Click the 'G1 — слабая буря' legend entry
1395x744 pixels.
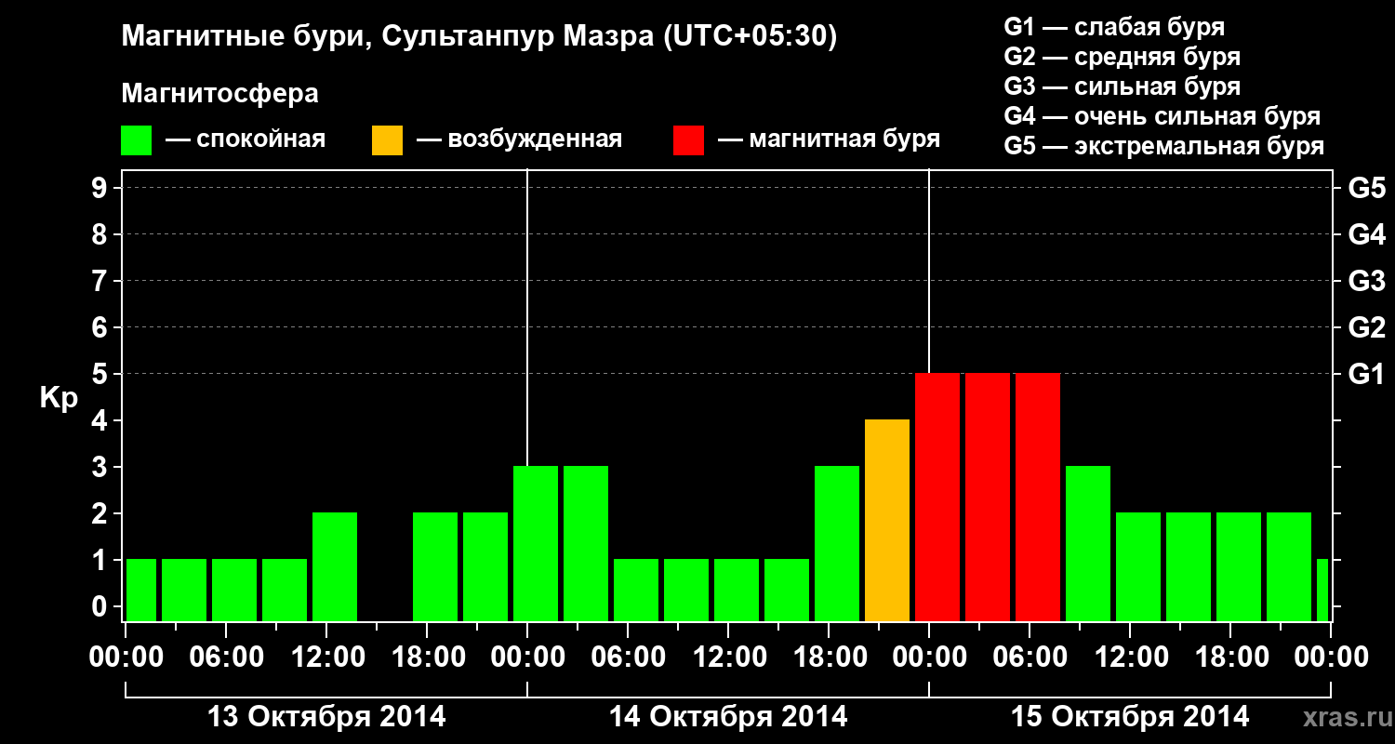point(1115,28)
